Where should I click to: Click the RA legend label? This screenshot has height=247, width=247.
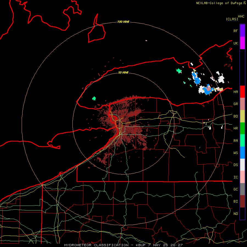click(235, 141)
